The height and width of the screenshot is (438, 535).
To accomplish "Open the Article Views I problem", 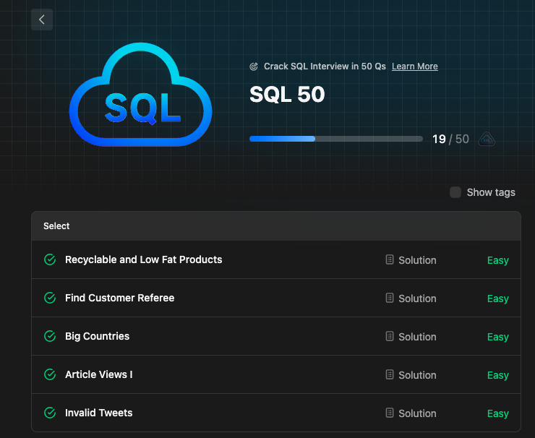I will pyautogui.click(x=98, y=374).
